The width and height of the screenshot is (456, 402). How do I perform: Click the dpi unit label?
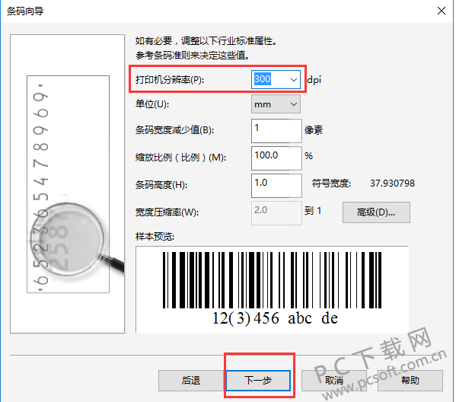coord(314,80)
